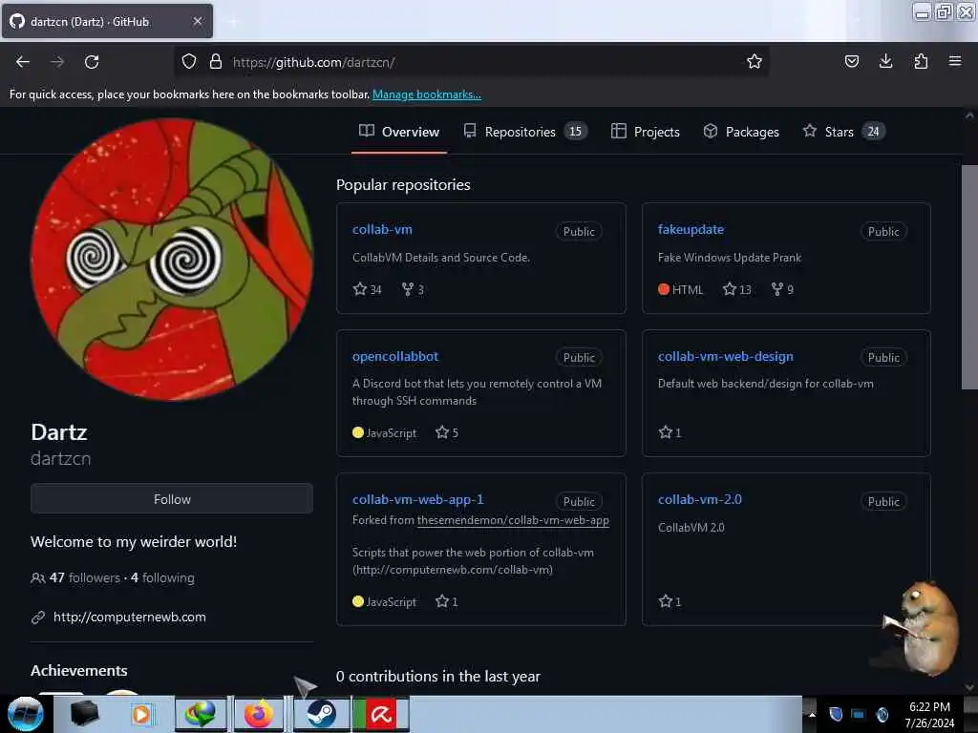Viewport: 978px width, 733px height.
Task: Click the browser forward arrow
Action: [56, 62]
